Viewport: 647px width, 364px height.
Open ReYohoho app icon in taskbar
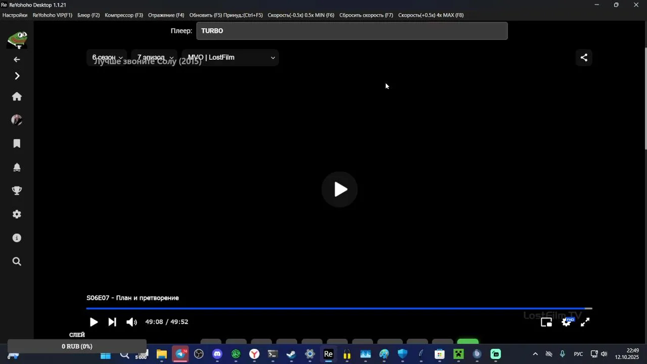click(329, 355)
